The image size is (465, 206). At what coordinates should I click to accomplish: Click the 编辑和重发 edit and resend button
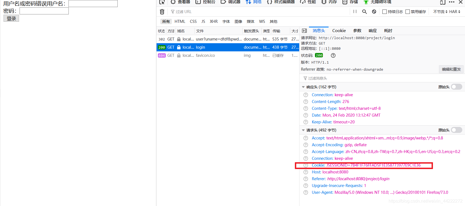(x=451, y=69)
